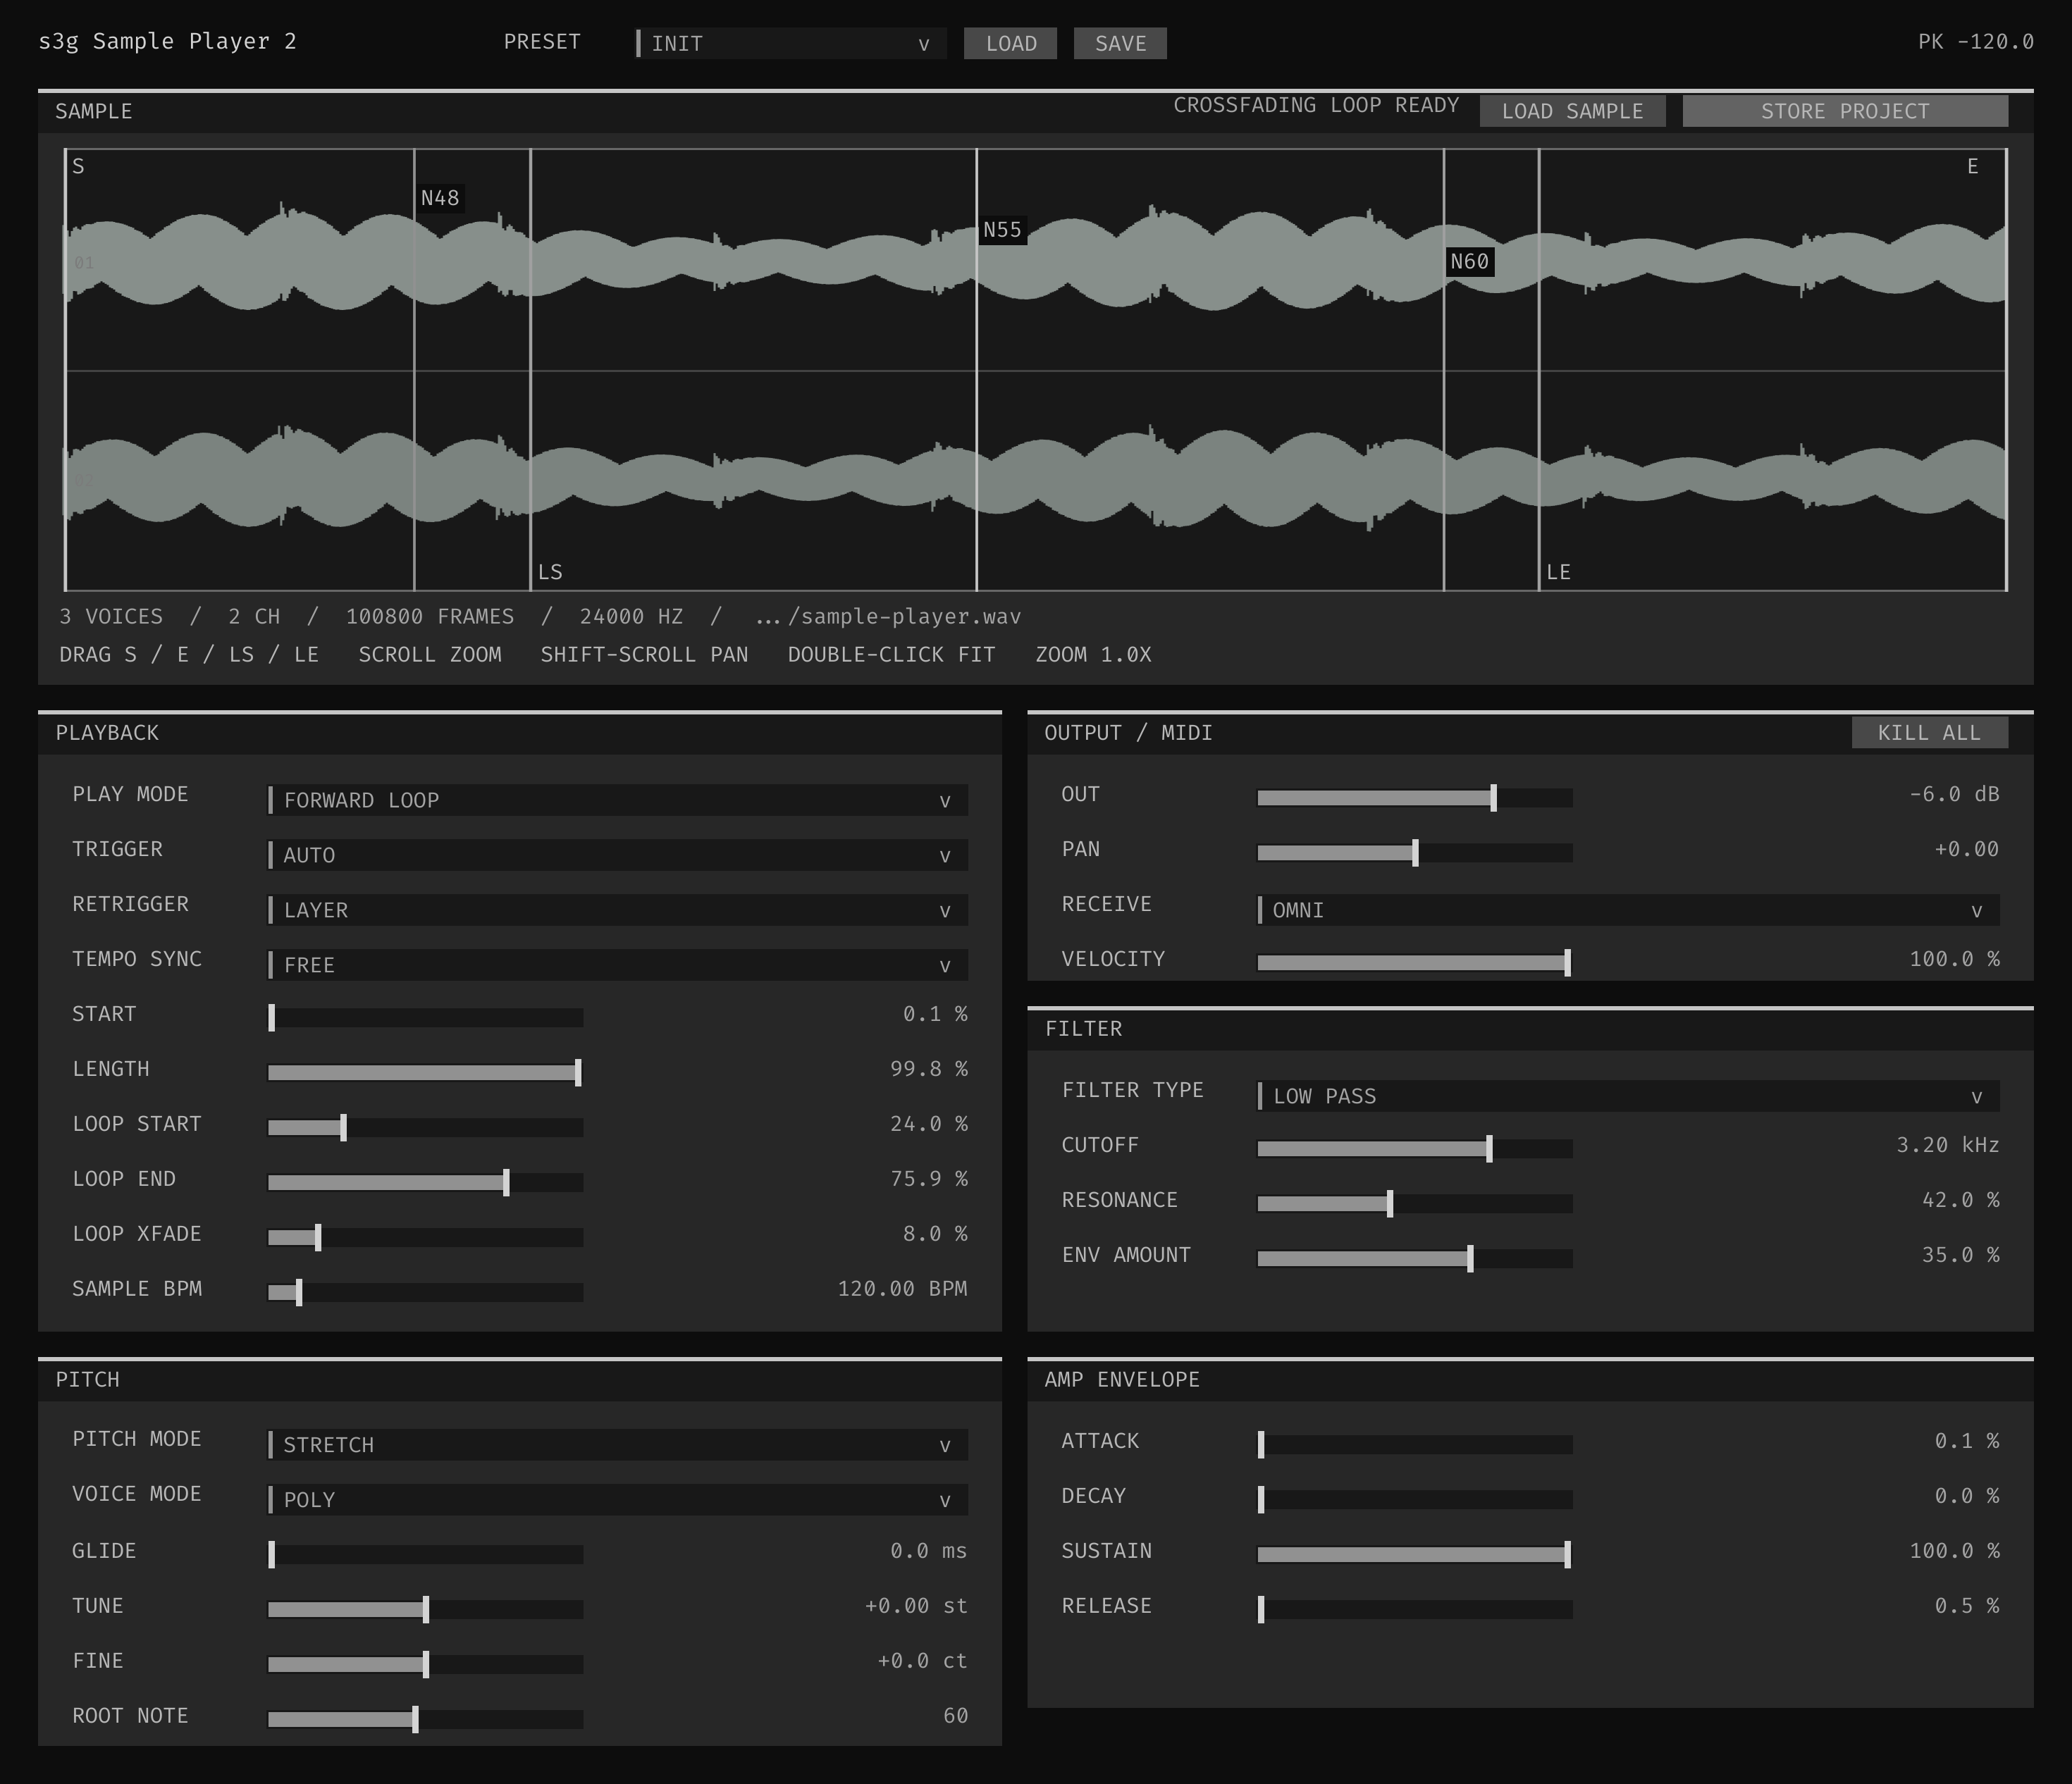2072x1784 pixels.
Task: Click the OUT level slider handle
Action: pos(1493,798)
